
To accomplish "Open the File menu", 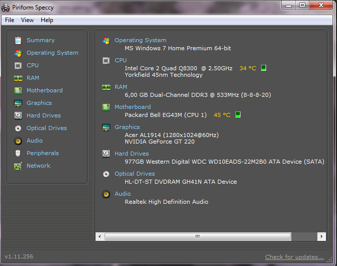I will point(10,20).
